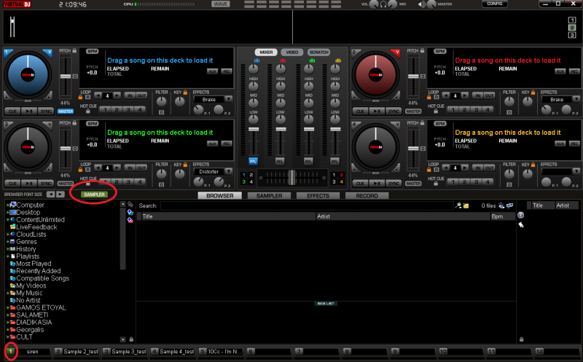Trigger hot cue 3 on deck 4

(476, 182)
